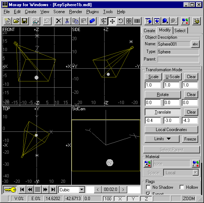The image size is (204, 203).
Task: Click the blue multi-copy objects icon
Action: point(92,21)
